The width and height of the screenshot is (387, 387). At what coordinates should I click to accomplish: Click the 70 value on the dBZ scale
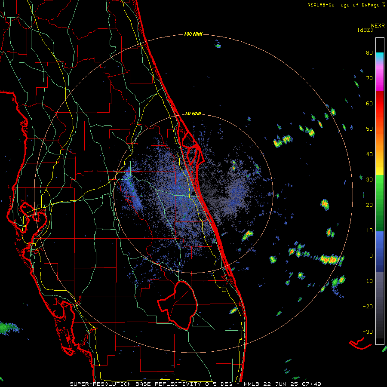[369, 78]
